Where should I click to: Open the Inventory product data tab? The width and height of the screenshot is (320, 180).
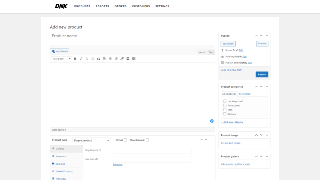[x=61, y=156]
